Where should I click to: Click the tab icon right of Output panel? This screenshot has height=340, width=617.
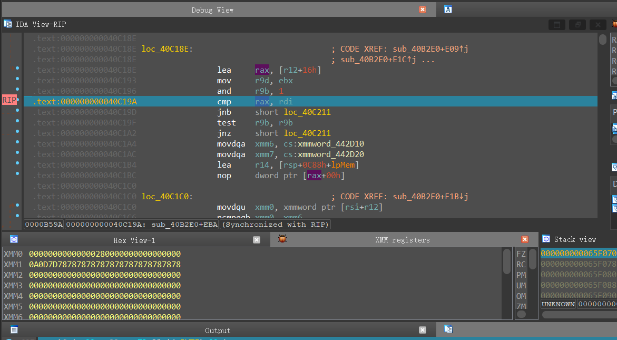click(x=448, y=329)
